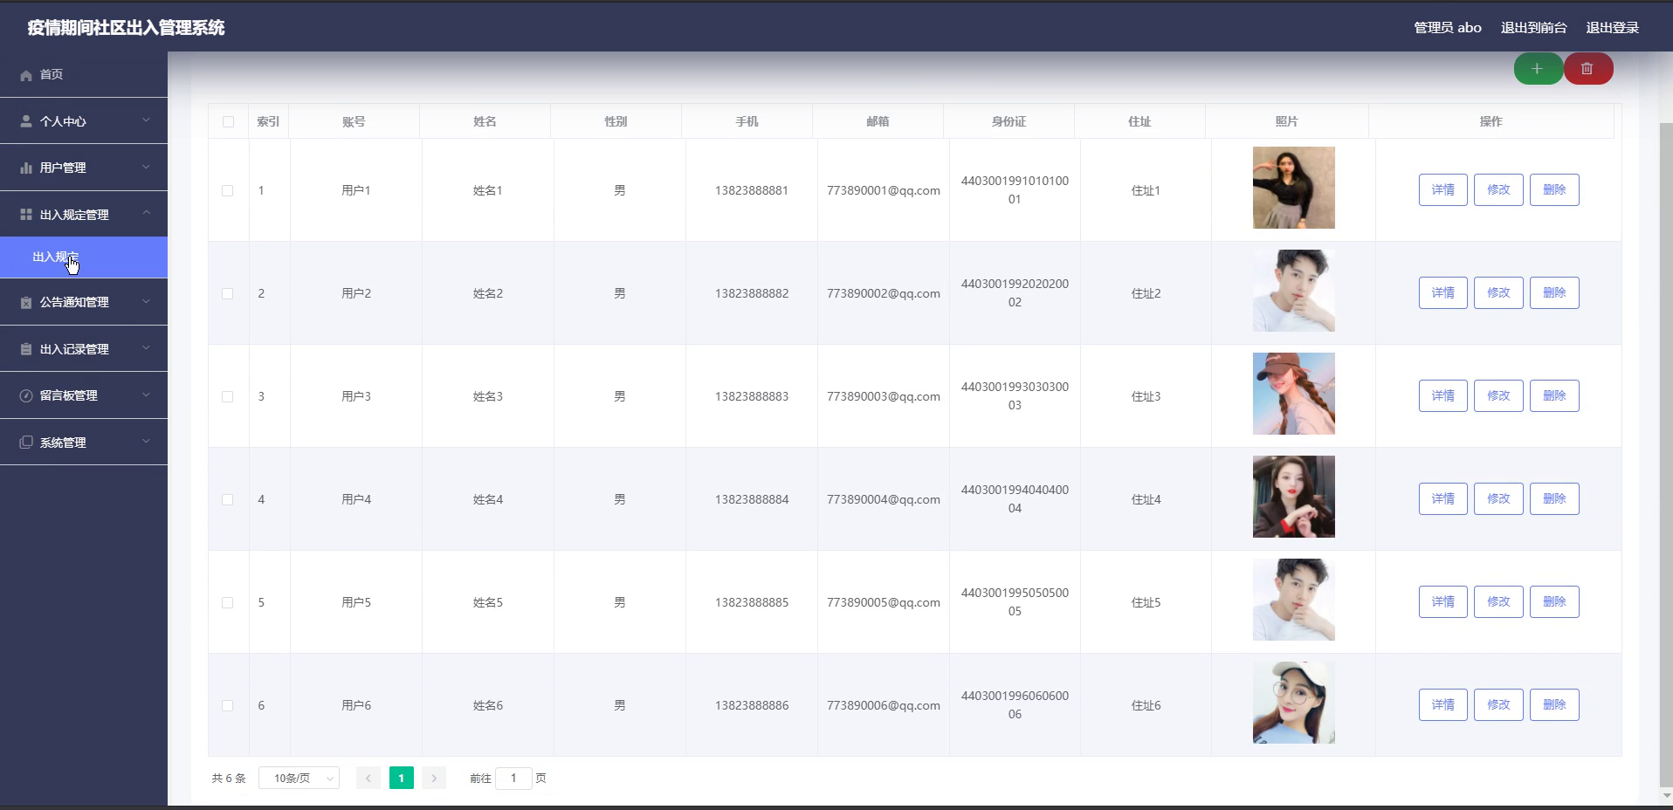This screenshot has width=1673, height=810.
Task: Click 删除 button for 用户2
Action: [1554, 292]
